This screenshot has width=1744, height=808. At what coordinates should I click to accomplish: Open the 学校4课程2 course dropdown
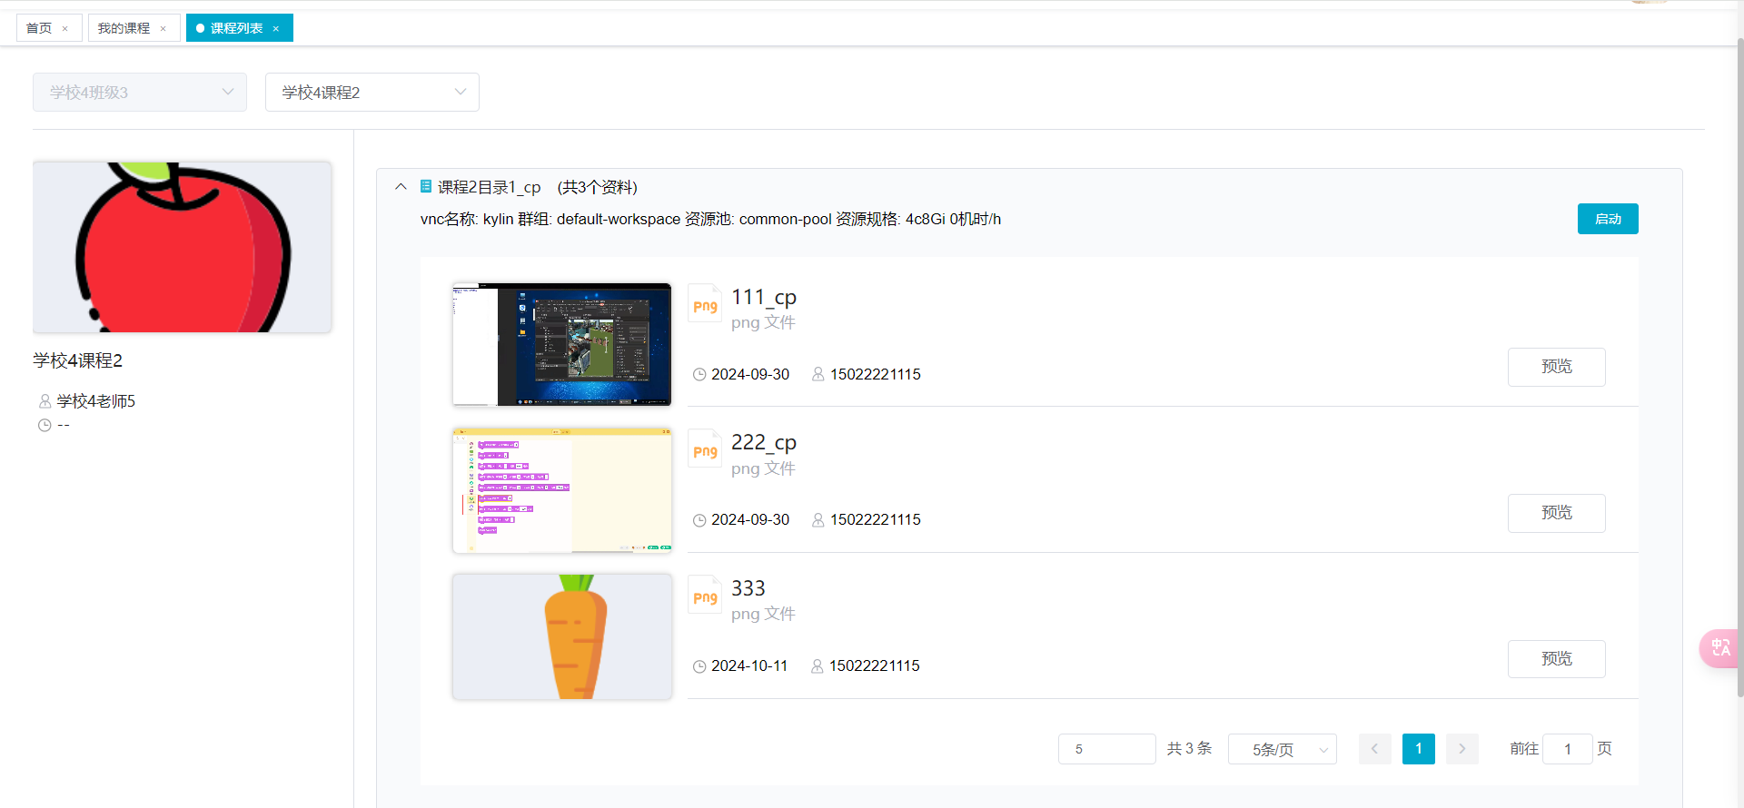click(x=372, y=93)
